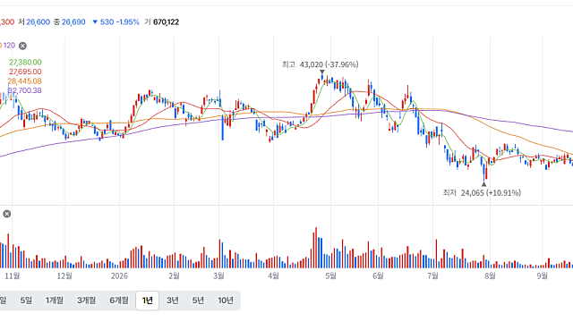Click the 4월 axis label

(273, 276)
